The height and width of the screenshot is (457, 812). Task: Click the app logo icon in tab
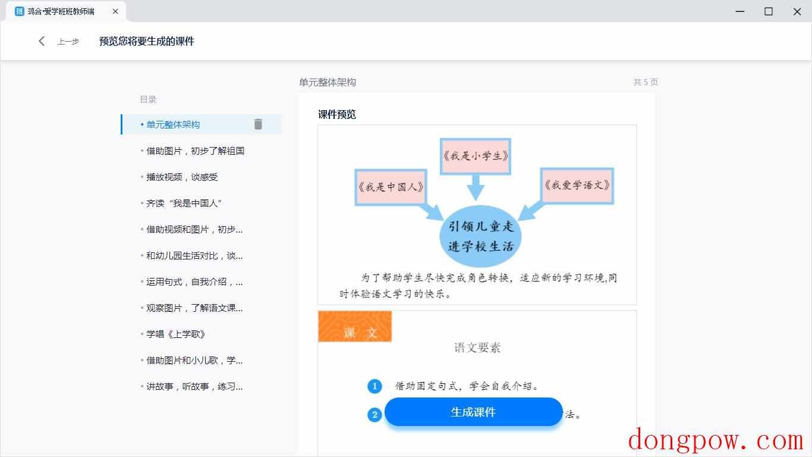(20, 11)
